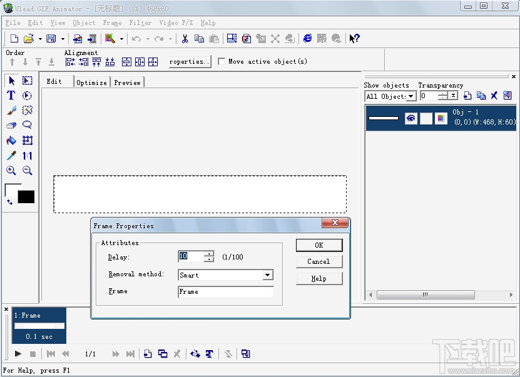Switch to the Optimize tab
Viewport: 520px width, 377px height.
(91, 81)
